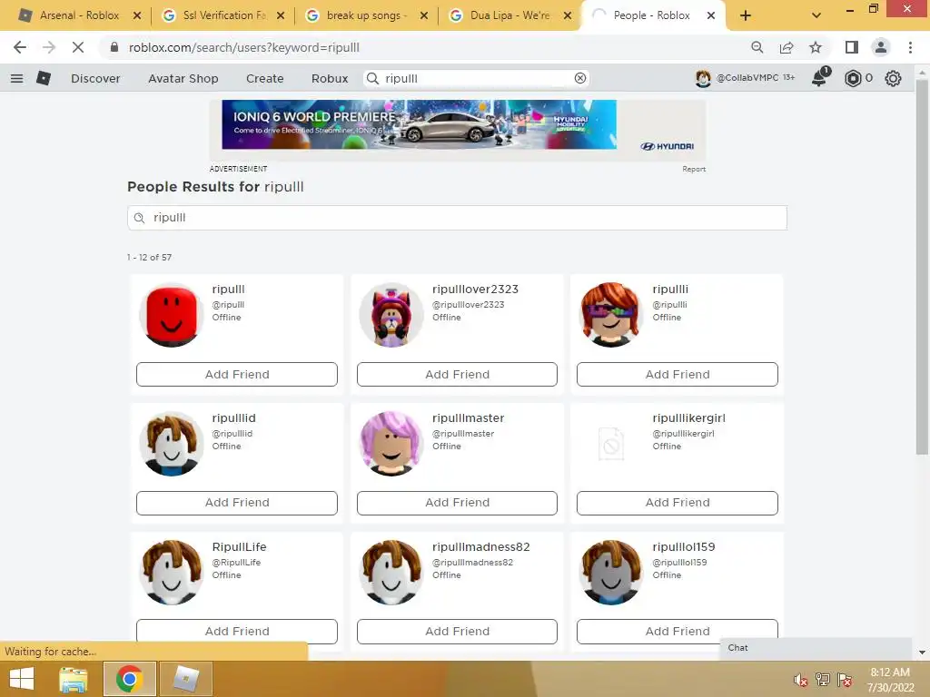Add ripullli as a friend
Image resolution: width=930 pixels, height=697 pixels.
(678, 374)
